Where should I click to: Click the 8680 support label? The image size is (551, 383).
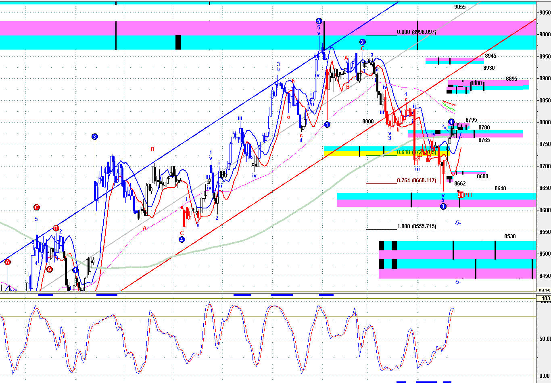coord(482,177)
